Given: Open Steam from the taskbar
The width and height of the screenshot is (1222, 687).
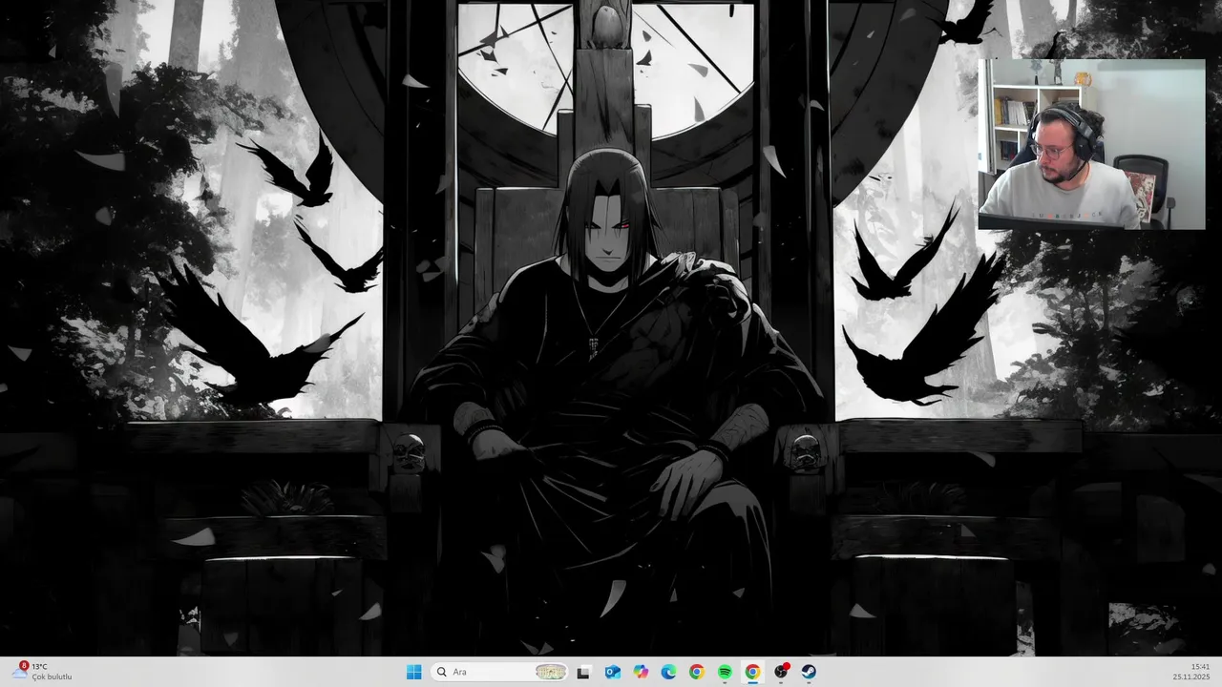Looking at the screenshot, I should (809, 672).
